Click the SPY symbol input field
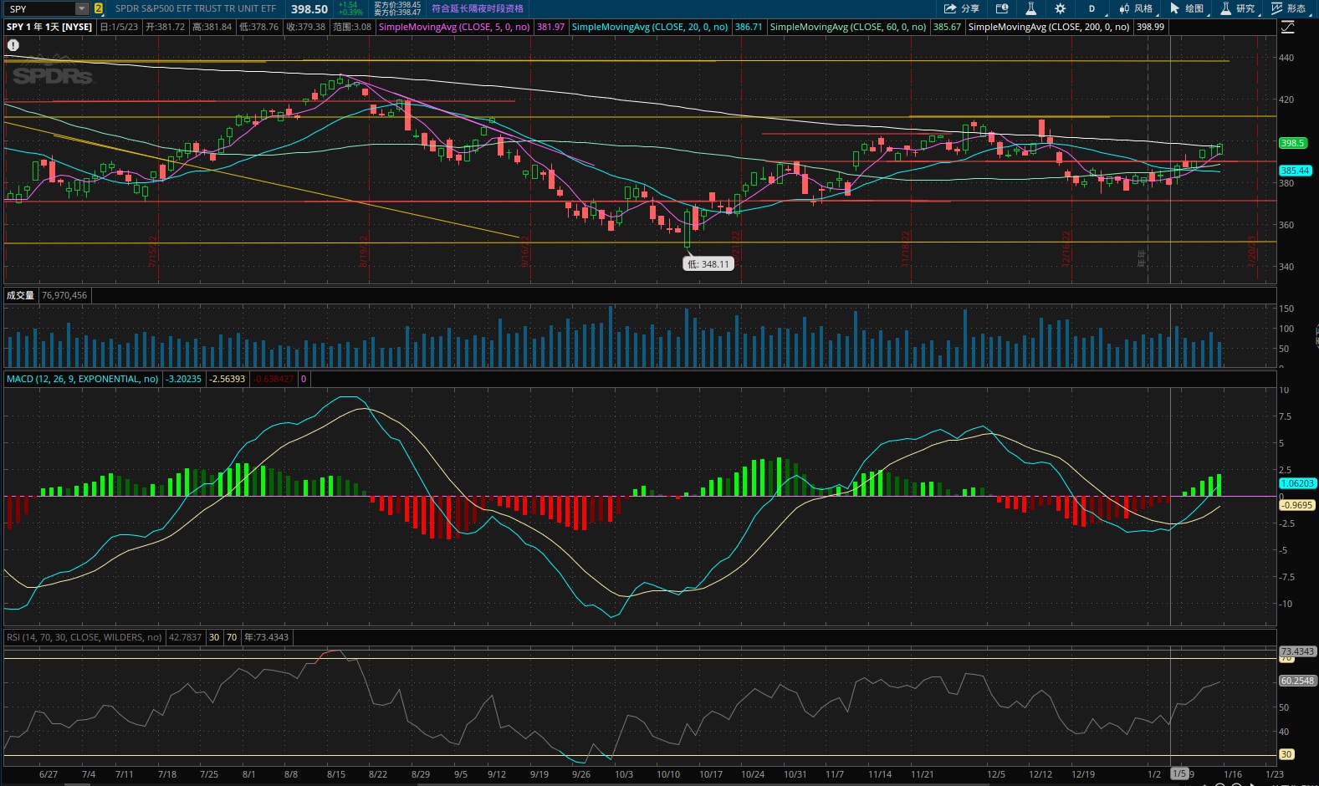The image size is (1319, 786). [39, 8]
